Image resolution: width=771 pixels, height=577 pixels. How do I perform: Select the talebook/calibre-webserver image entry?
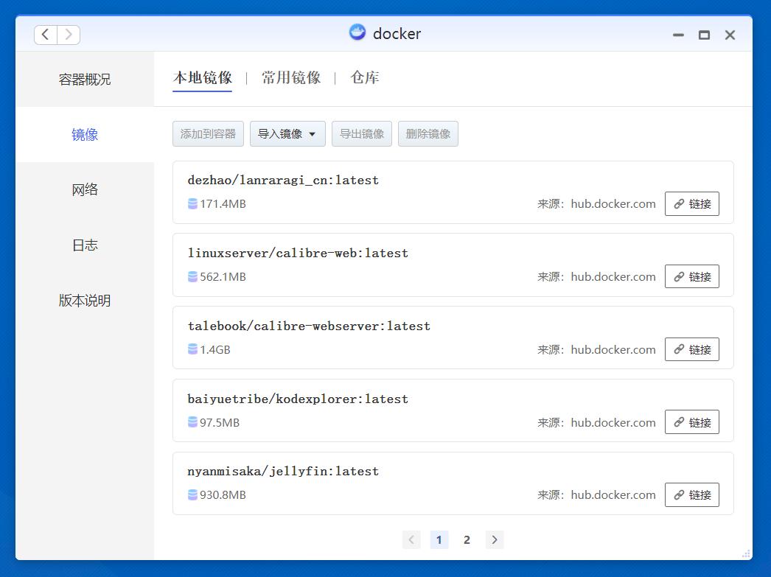tap(311, 325)
